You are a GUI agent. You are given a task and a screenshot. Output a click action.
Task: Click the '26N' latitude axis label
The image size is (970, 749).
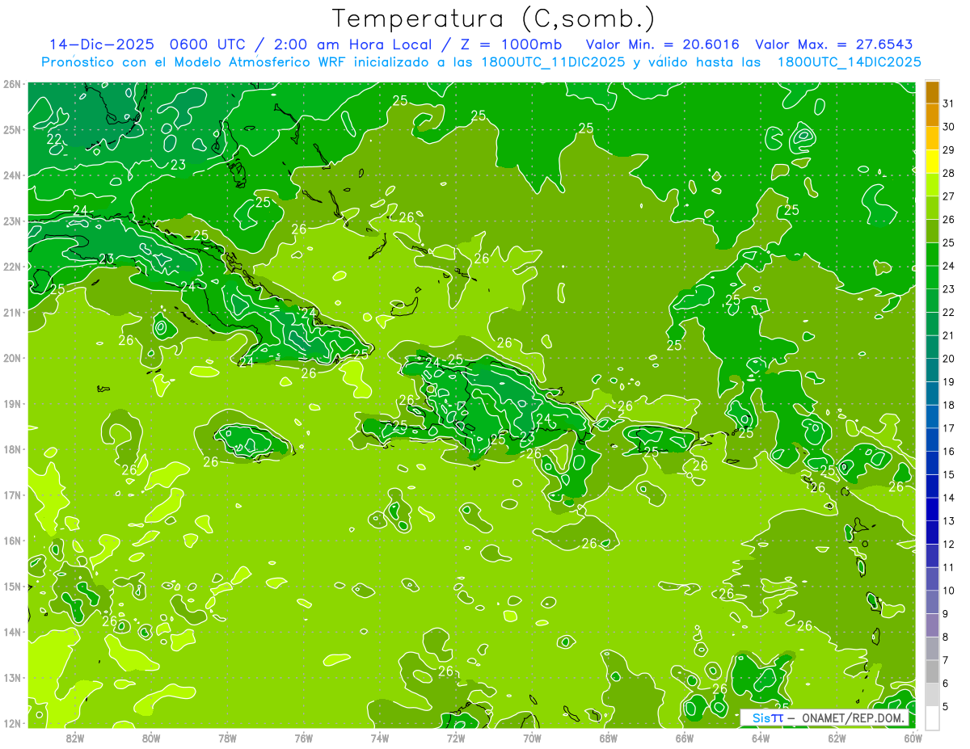[12, 84]
